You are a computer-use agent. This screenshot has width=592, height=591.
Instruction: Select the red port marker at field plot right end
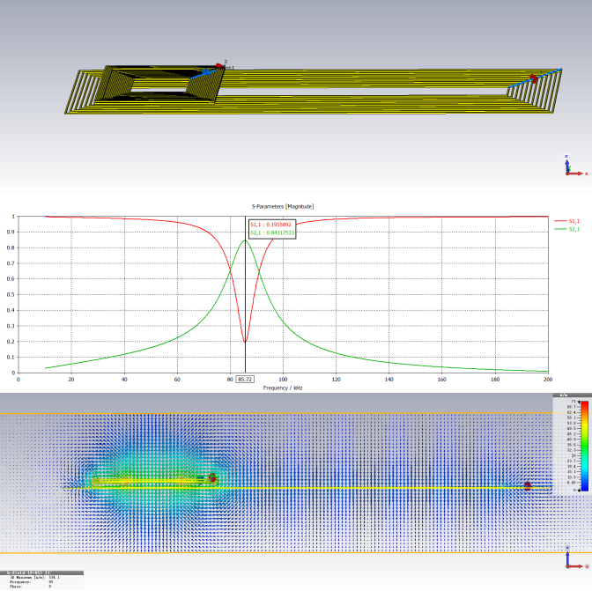click(x=528, y=485)
